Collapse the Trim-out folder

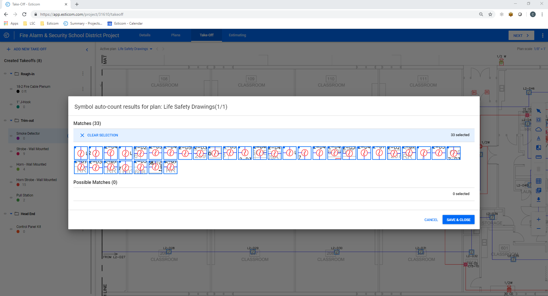pyautogui.click(x=11, y=120)
